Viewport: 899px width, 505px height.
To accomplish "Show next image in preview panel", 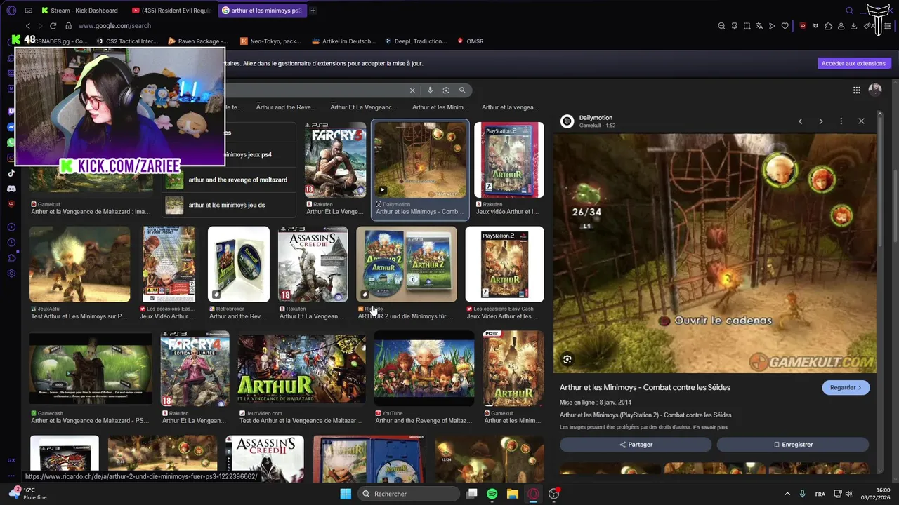I will click(x=820, y=121).
